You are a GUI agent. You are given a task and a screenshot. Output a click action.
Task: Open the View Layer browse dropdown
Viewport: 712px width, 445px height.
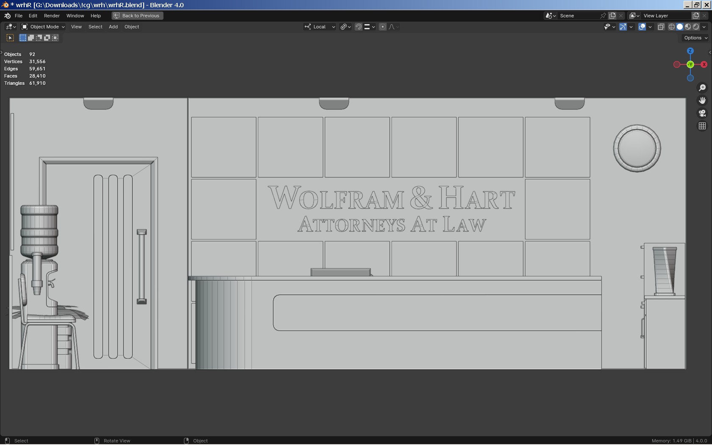point(634,16)
